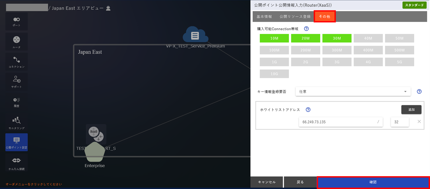430x189 pixels.
Task: Click the prefix length field showing 32
Action: pos(400,122)
